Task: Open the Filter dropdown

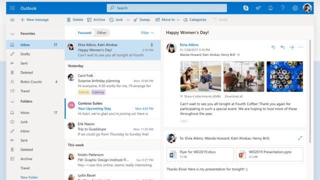Action: pos(147,32)
